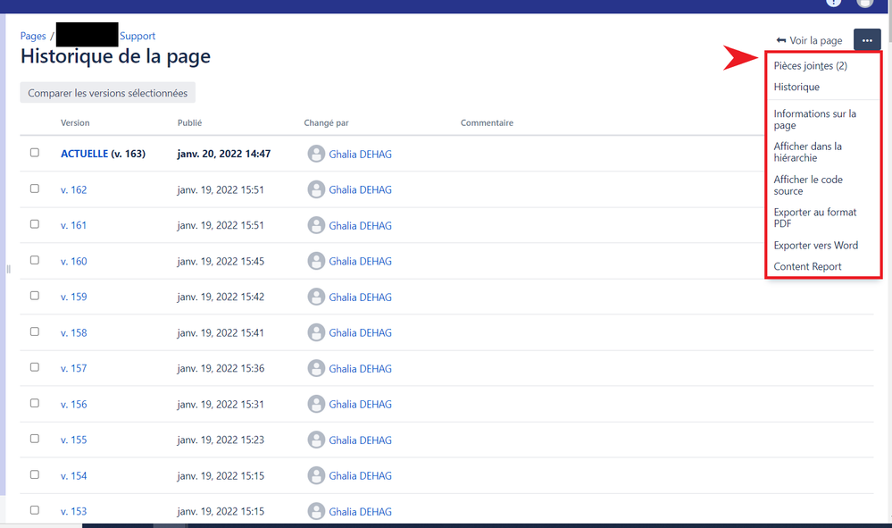Click the help icon in top bar
Image resolution: width=892 pixels, height=528 pixels.
click(x=833, y=3)
